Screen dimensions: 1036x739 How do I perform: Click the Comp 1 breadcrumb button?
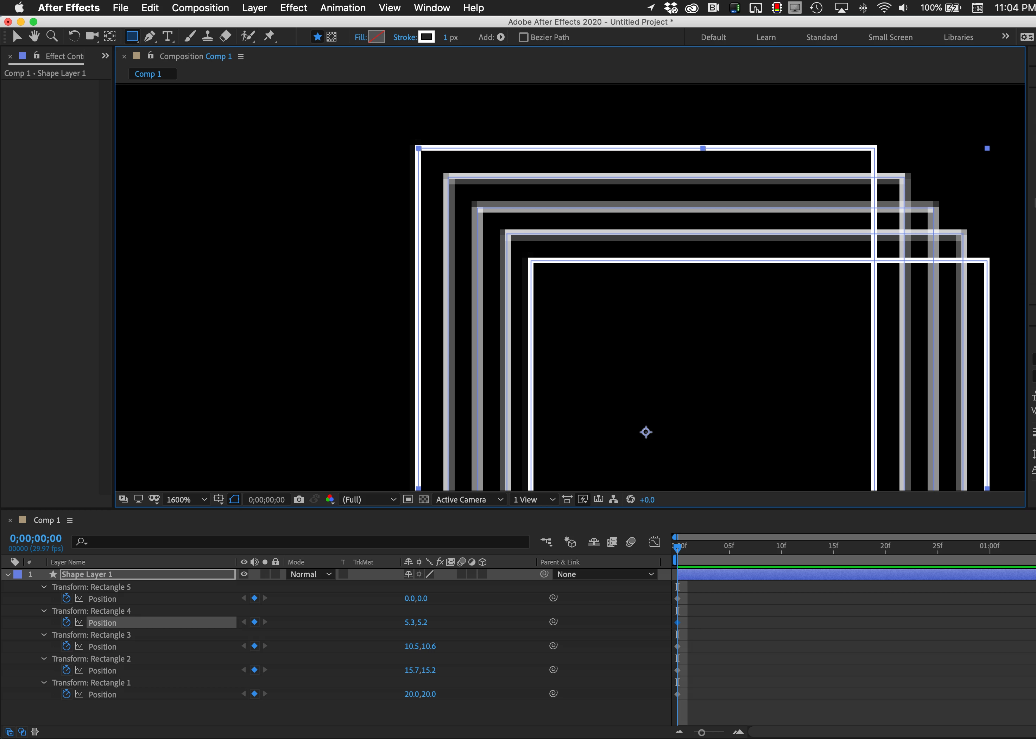(x=148, y=74)
